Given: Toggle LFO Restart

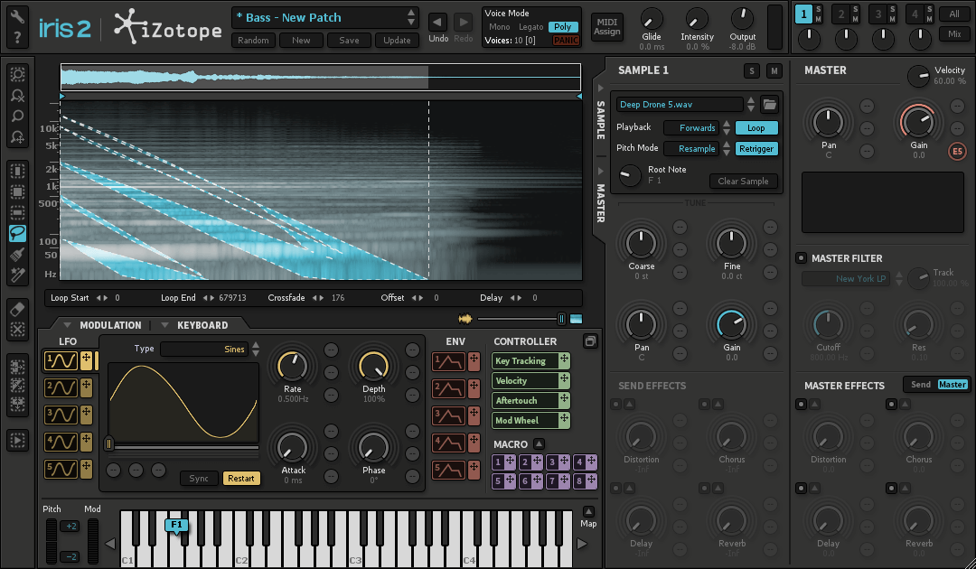Looking at the screenshot, I should pos(241,478).
